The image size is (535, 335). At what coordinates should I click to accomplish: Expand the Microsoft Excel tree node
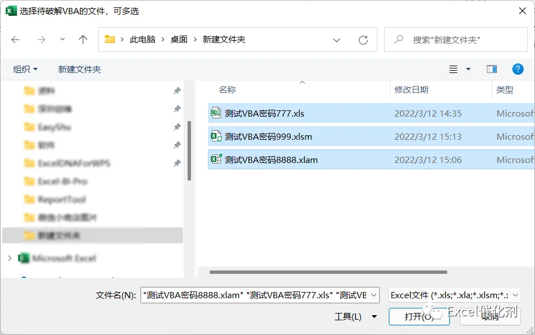tap(10, 258)
